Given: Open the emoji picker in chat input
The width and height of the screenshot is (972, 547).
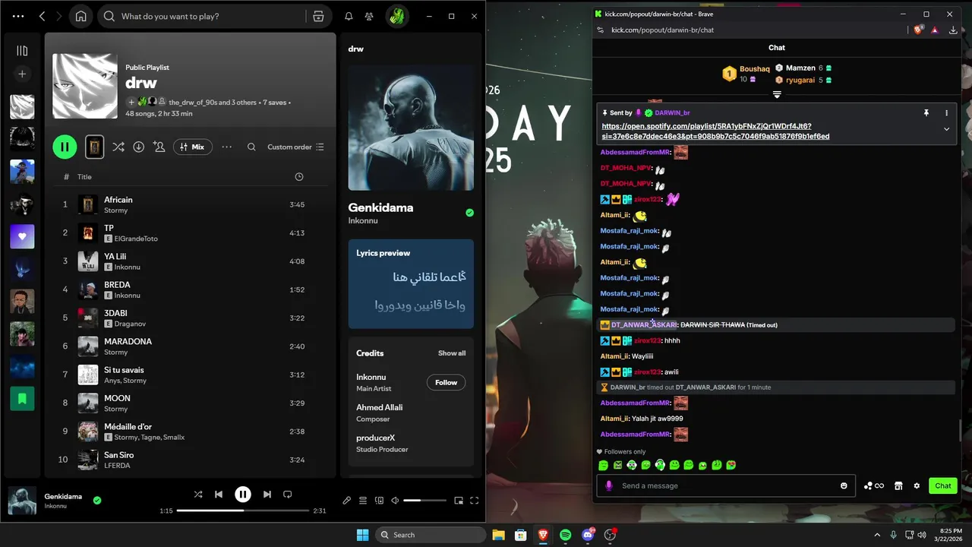Looking at the screenshot, I should coord(844,485).
